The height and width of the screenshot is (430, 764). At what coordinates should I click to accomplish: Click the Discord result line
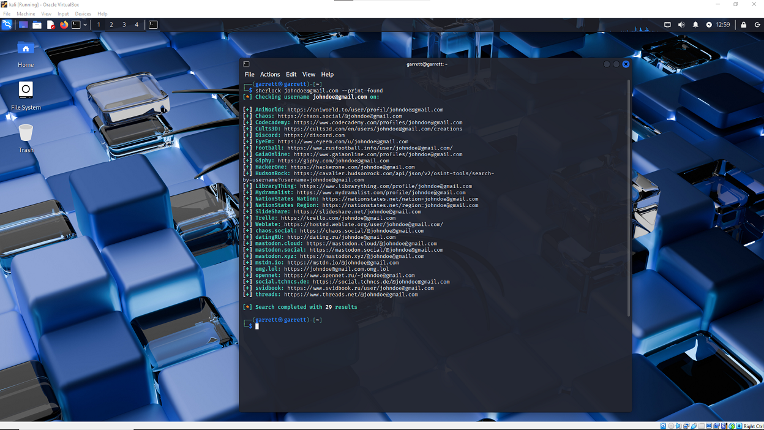pos(294,135)
